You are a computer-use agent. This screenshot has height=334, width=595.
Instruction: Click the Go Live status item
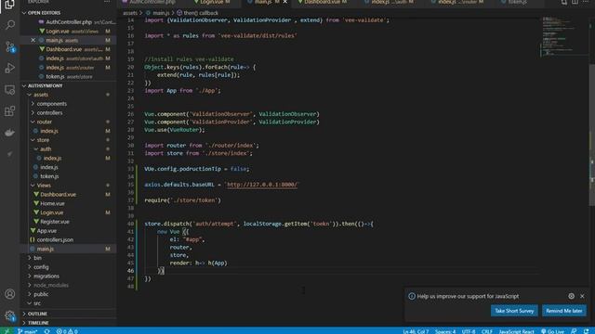coord(552,331)
